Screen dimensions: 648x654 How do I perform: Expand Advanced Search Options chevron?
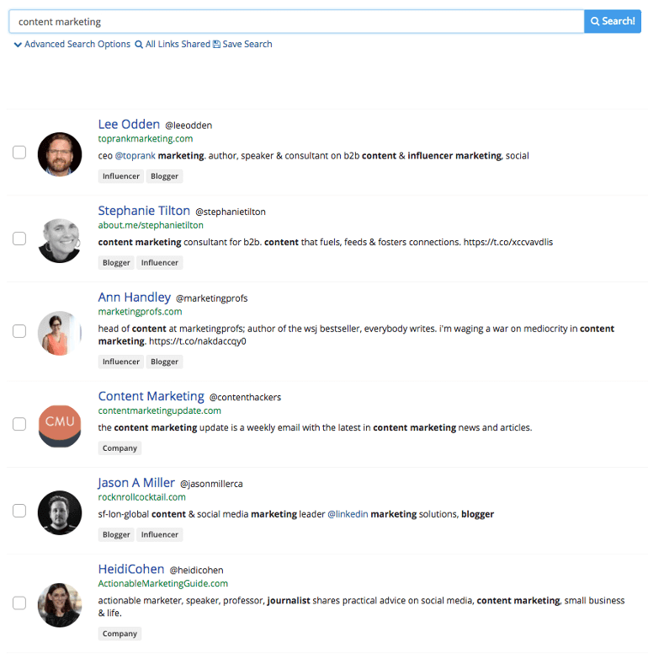tap(18, 45)
